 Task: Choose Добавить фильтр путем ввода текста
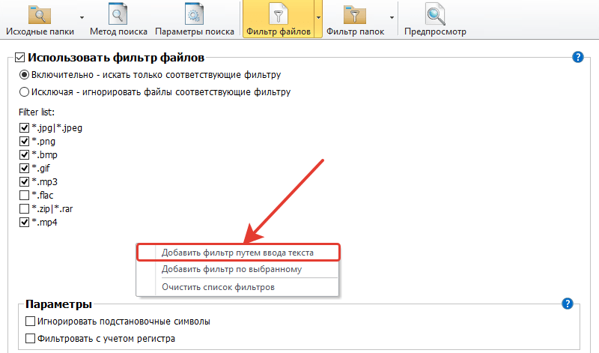(238, 253)
